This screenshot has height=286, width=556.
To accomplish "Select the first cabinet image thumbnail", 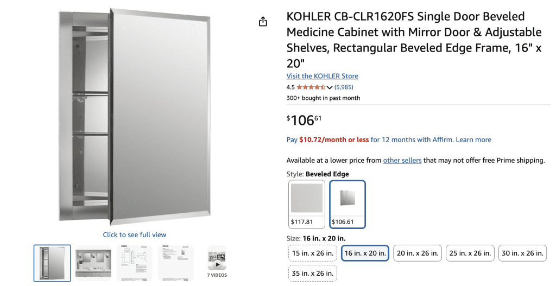I will 52,263.
